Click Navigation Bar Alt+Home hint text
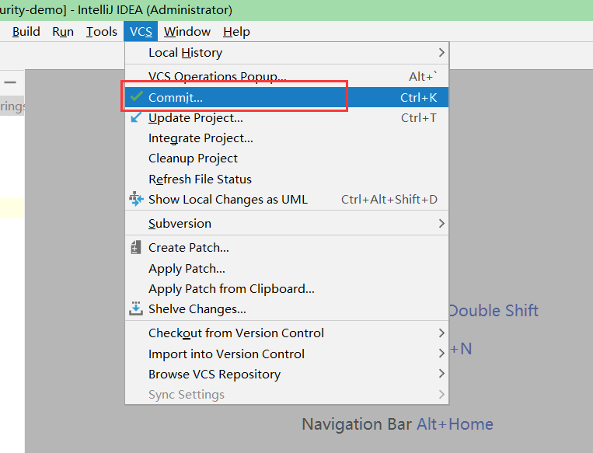 [x=397, y=424]
